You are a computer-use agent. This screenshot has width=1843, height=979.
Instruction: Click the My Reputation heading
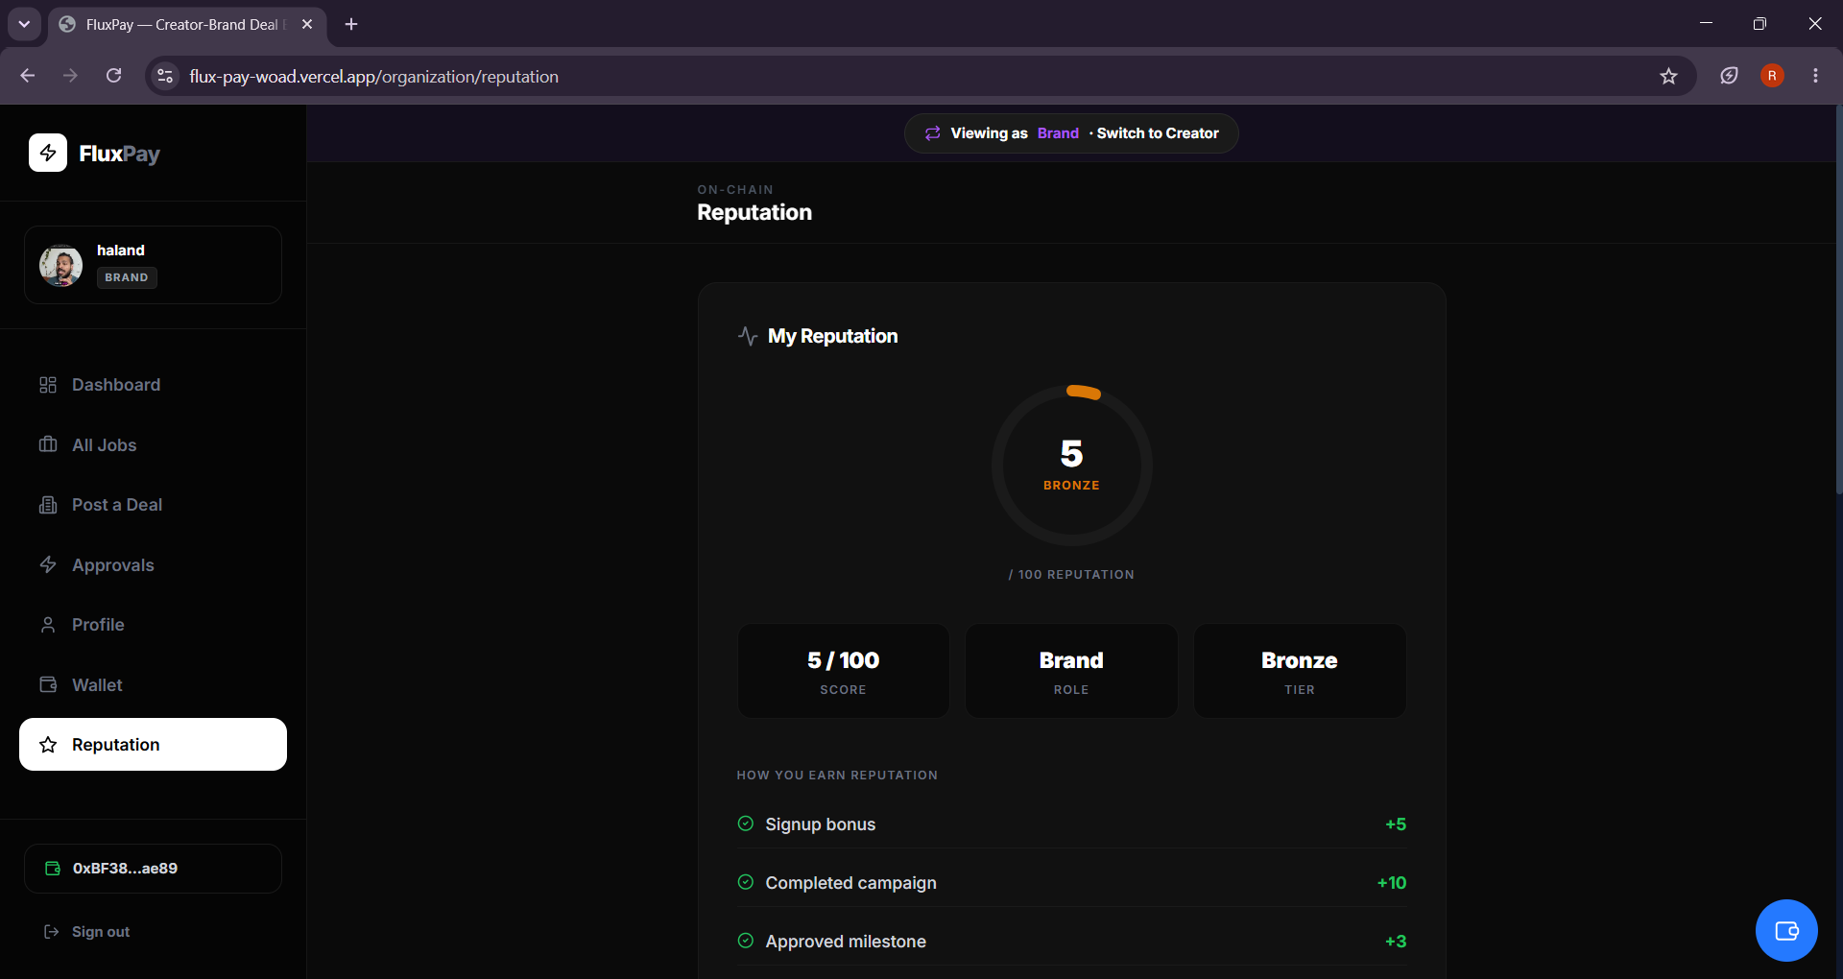[x=832, y=336]
